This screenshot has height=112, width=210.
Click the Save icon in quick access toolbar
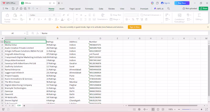(13, 9)
